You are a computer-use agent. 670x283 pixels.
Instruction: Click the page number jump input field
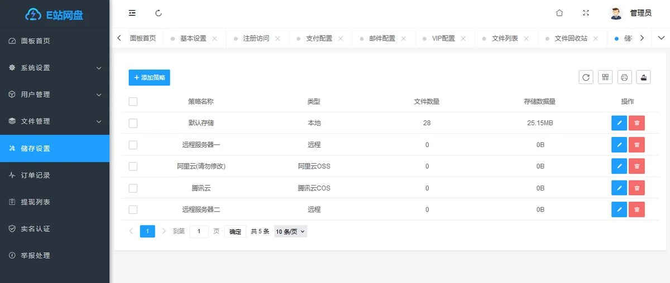tap(199, 231)
